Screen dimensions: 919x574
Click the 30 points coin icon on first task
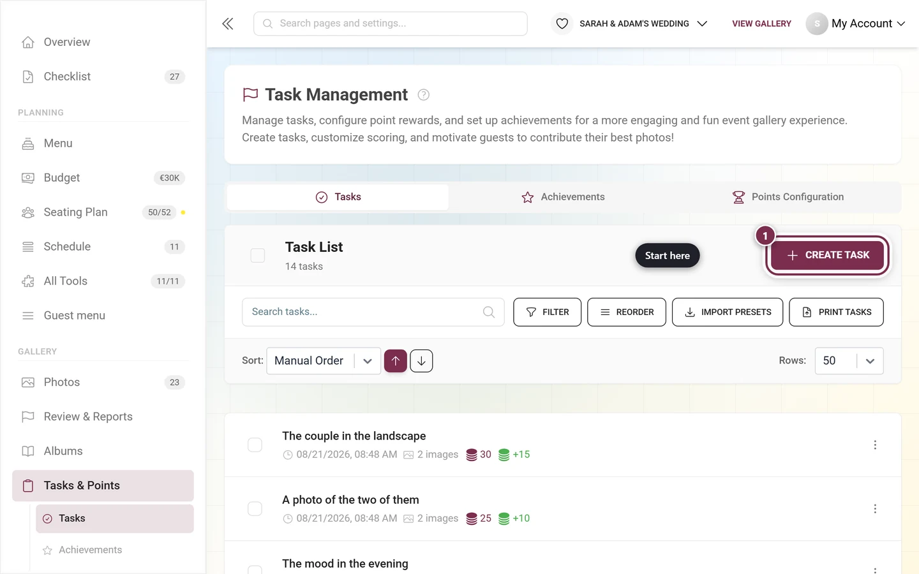tap(472, 455)
